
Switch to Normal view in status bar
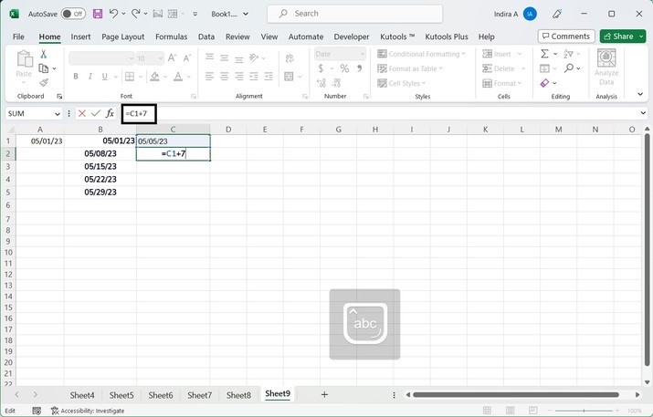coord(488,411)
